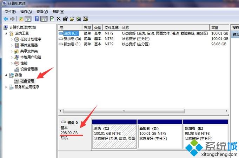Viewport: 239px width, 158px height.
Task: Click the magnifier explore toolbar icon
Action: click(79, 19)
